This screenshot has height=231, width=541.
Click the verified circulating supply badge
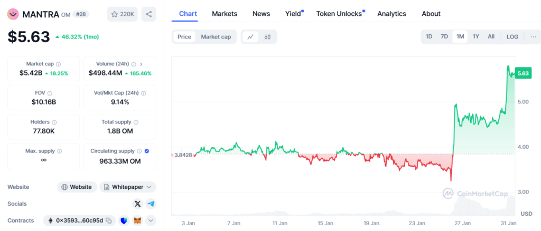click(x=147, y=151)
